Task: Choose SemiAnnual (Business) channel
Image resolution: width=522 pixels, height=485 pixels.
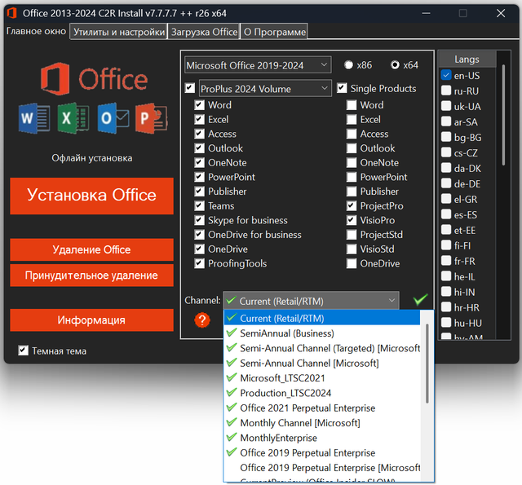Action: (322, 333)
